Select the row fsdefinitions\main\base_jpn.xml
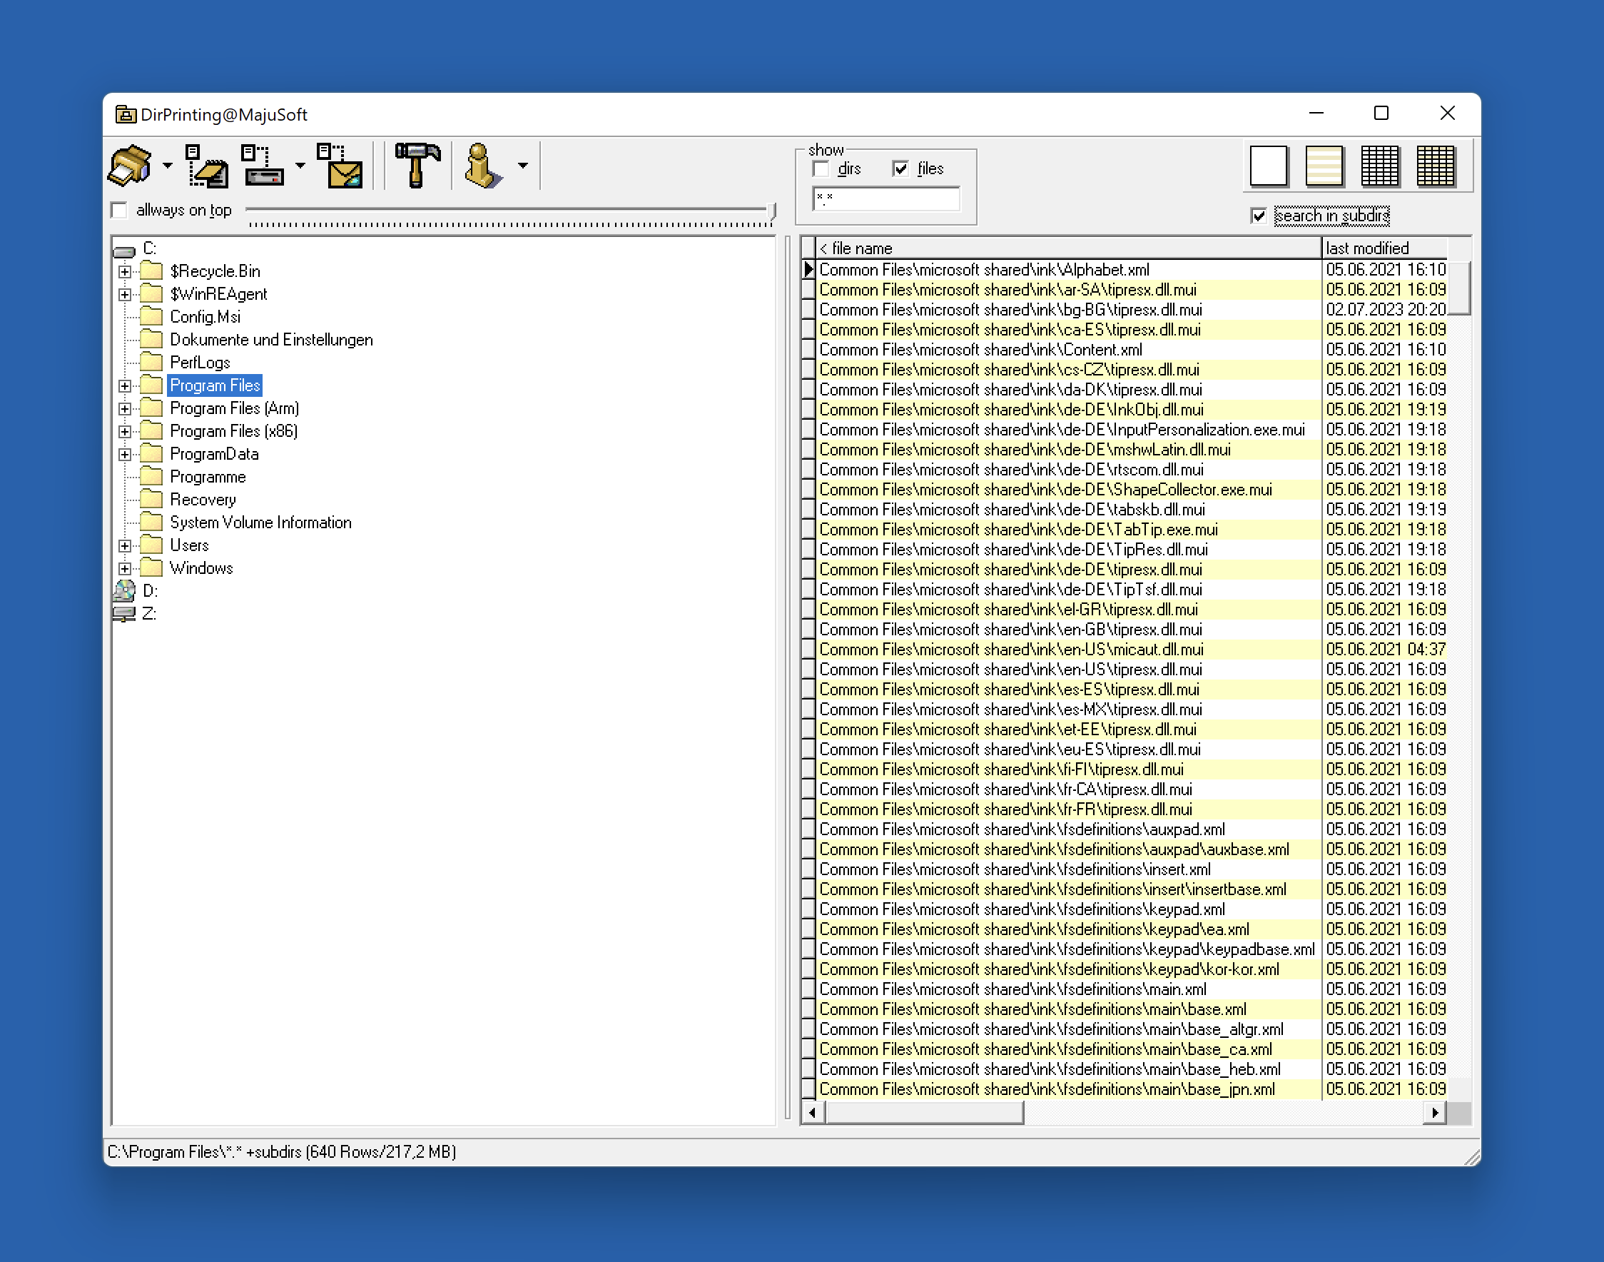 [1068, 1089]
